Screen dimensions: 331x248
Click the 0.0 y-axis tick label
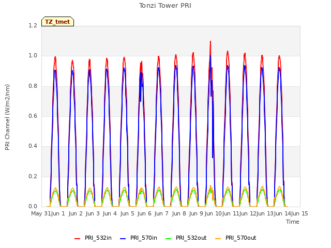click(33, 206)
